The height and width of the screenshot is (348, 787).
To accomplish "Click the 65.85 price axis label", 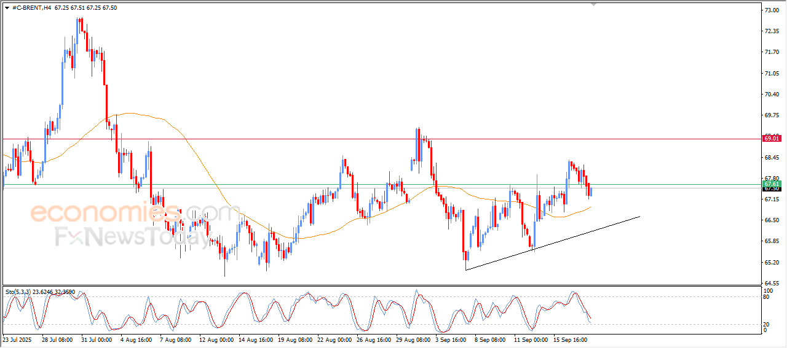I will (x=772, y=241).
